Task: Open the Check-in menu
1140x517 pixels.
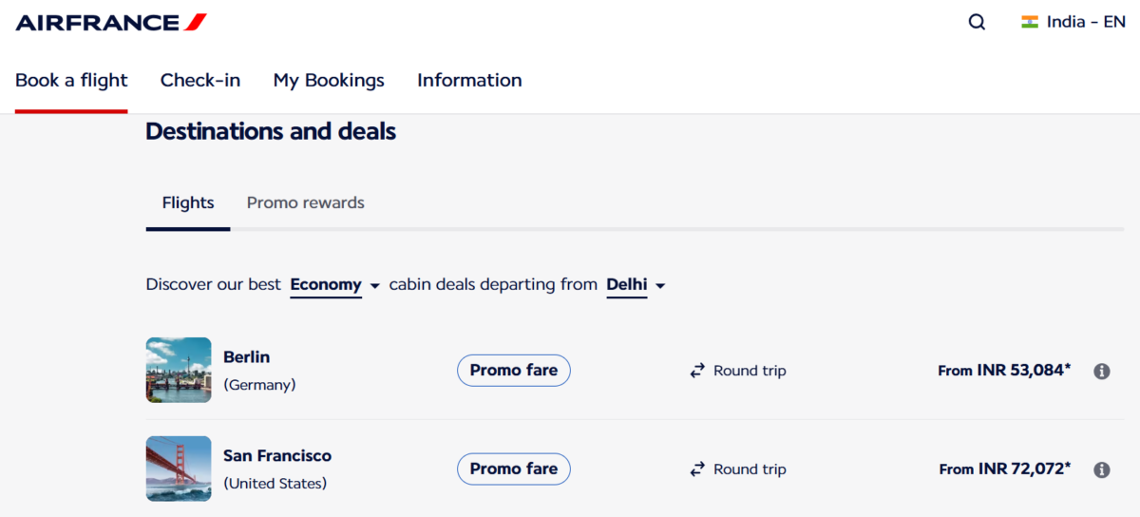Action: 200,81
